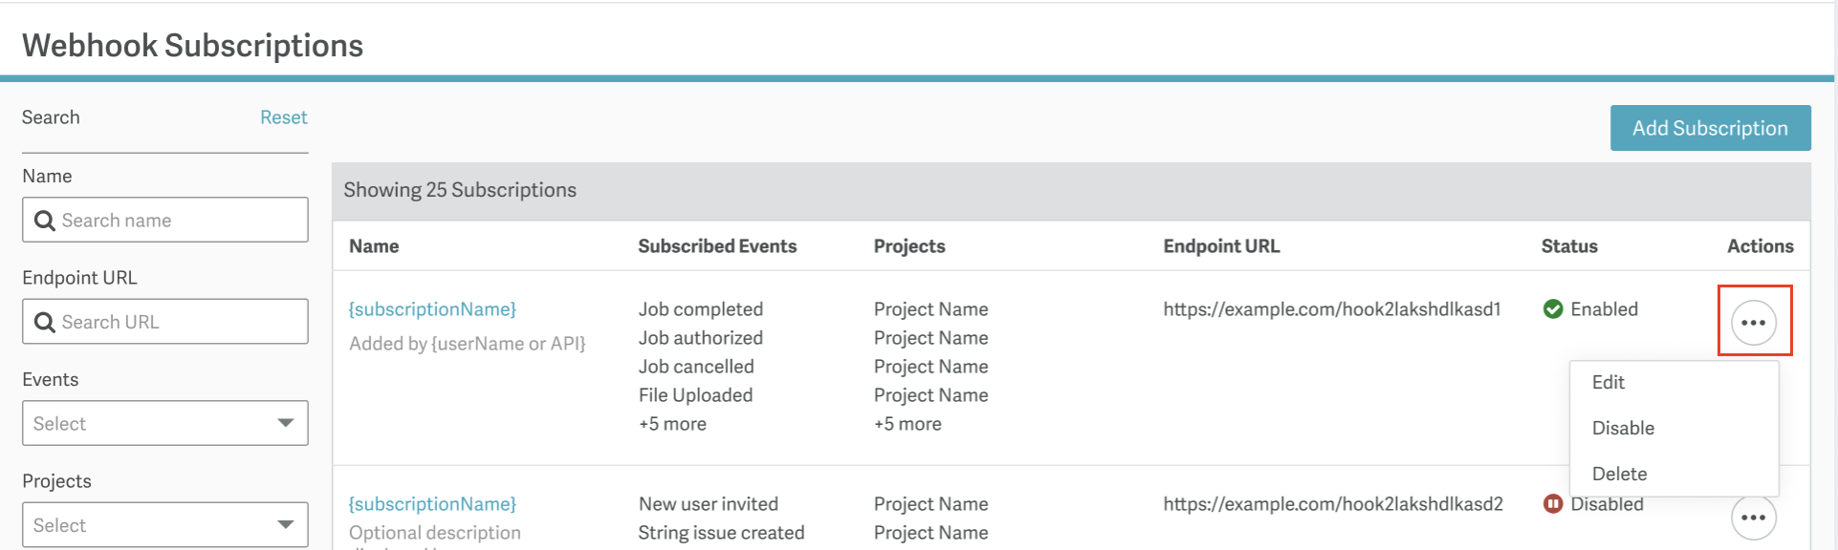Screen dimensions: 1838x550
Task: Pick Delete from the actions menu
Action: click(1619, 475)
